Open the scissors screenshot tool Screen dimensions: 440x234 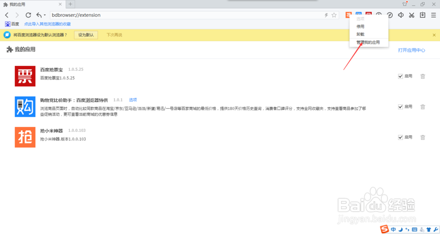412,15
